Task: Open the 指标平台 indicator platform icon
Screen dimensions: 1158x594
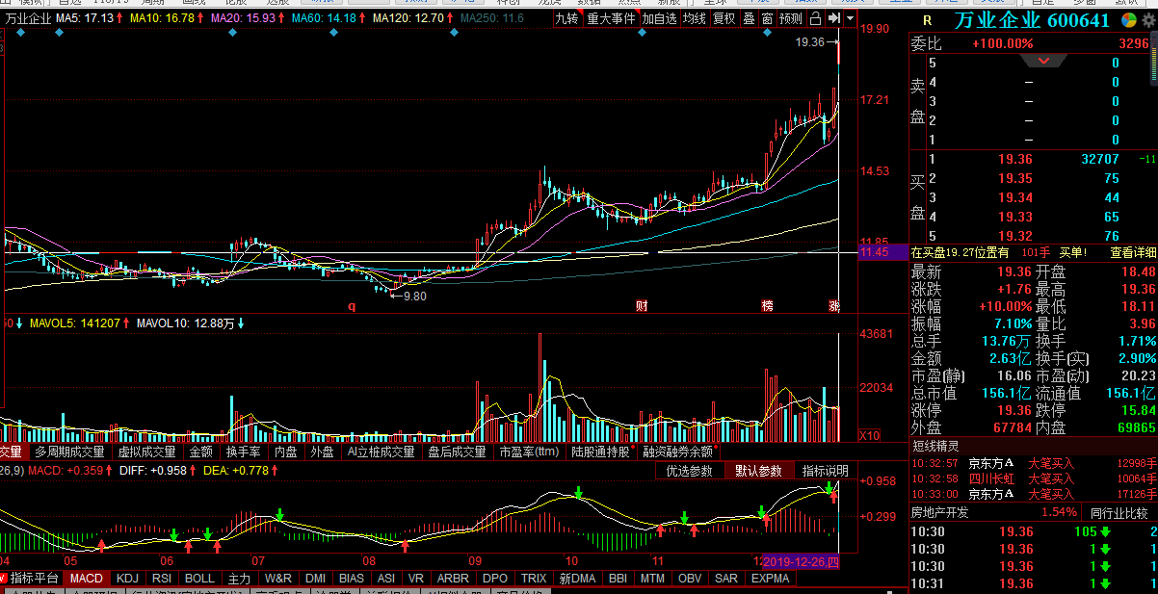Action: point(29,579)
